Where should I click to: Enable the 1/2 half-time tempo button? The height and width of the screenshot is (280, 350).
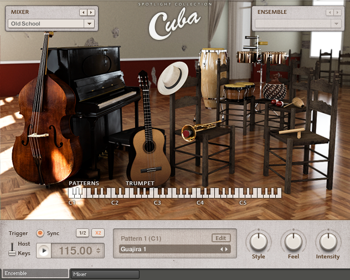[82, 233]
